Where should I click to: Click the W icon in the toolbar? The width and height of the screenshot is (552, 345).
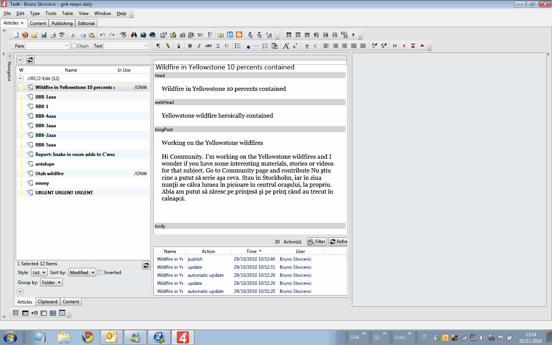200,35
